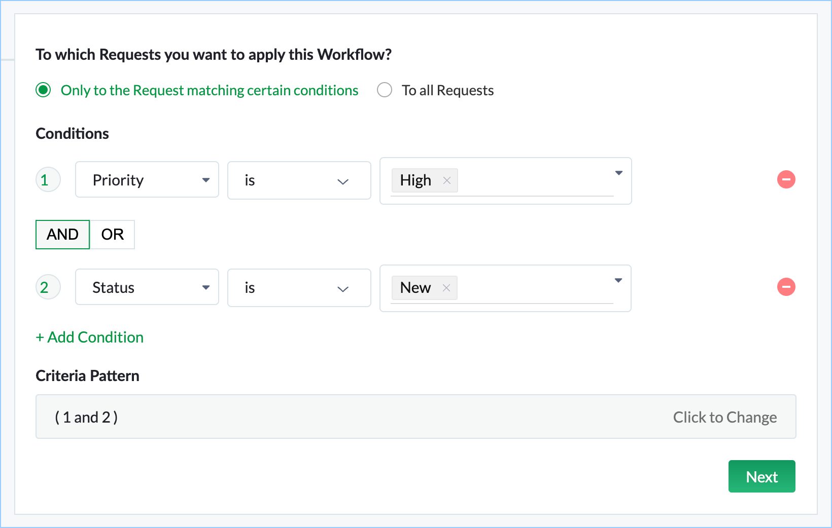
Task: Remove the New tag using its x
Action: (446, 288)
